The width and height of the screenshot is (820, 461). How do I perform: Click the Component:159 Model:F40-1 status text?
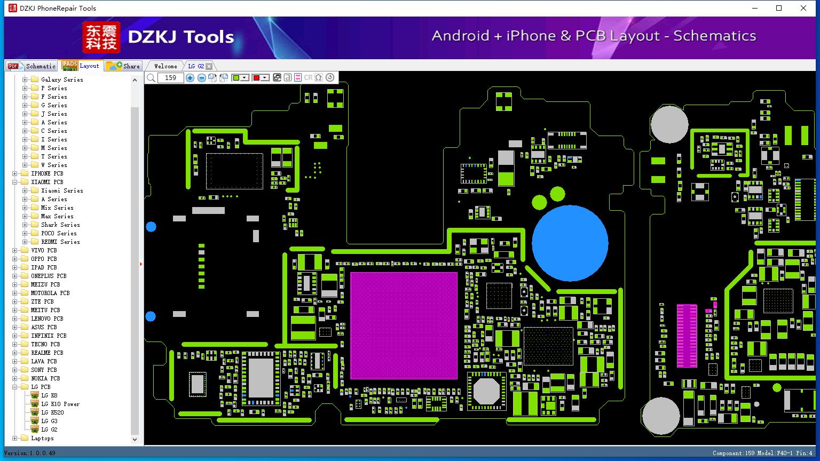click(762, 453)
